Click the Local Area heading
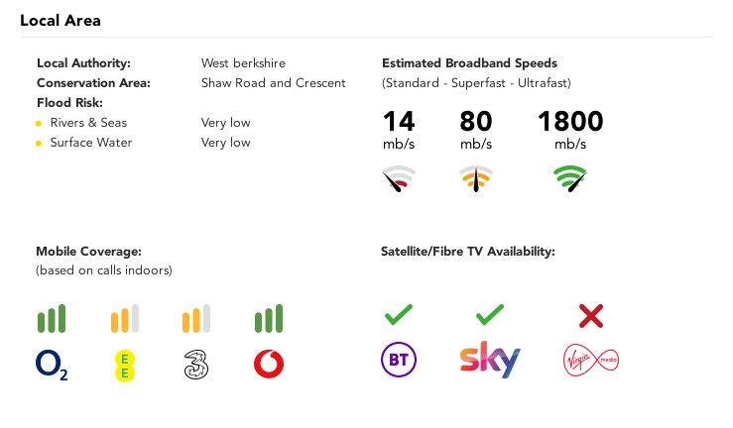The image size is (733, 428). pyautogui.click(x=61, y=20)
